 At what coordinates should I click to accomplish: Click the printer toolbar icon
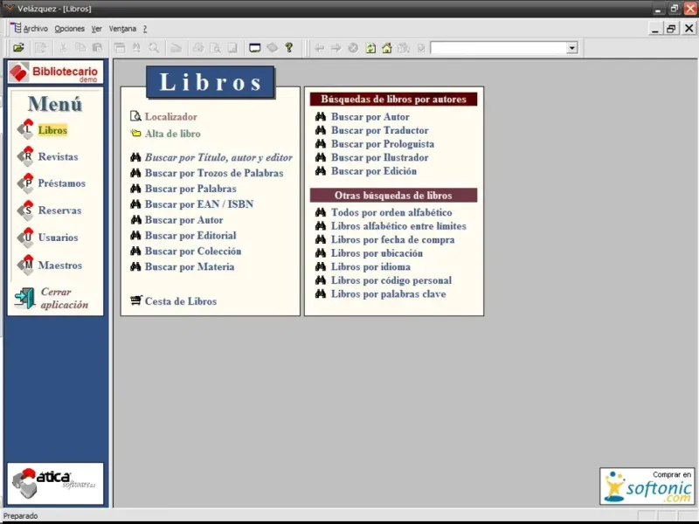(198, 48)
